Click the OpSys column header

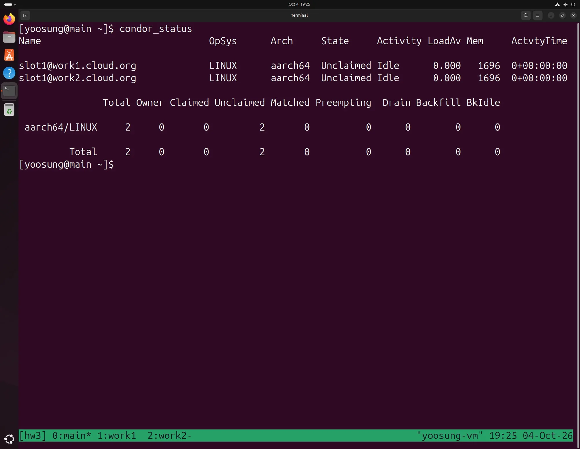point(223,41)
